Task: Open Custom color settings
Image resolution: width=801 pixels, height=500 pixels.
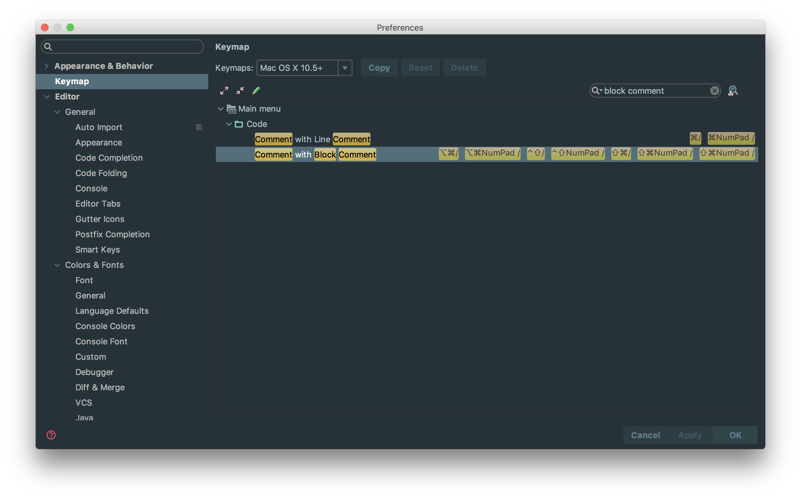Action: 91,357
